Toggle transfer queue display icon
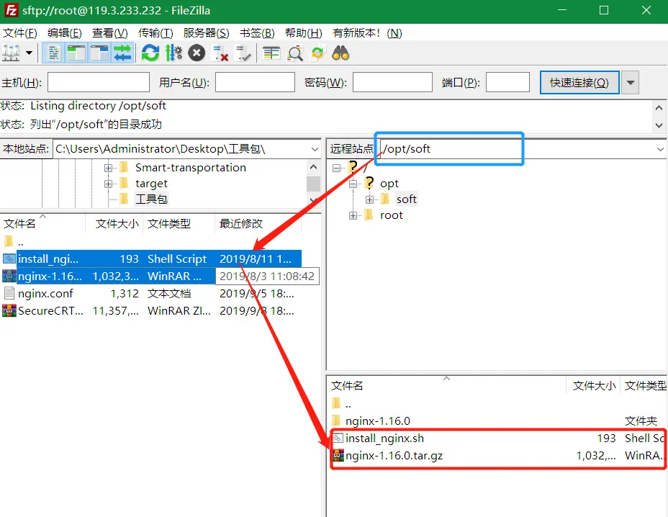This screenshot has height=517, width=668. pyautogui.click(x=122, y=53)
